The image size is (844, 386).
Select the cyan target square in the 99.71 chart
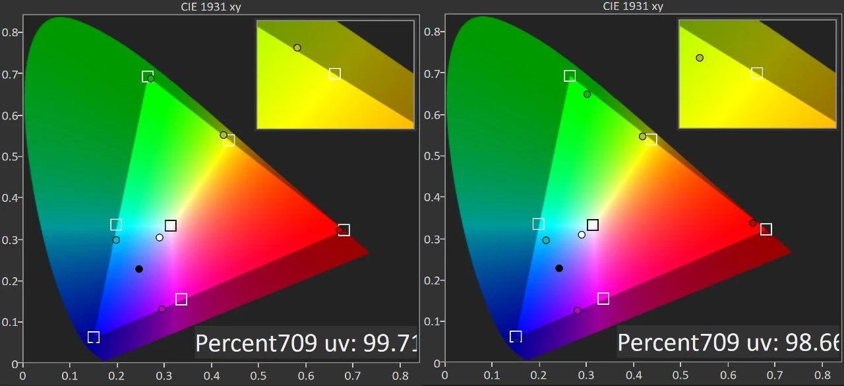[x=116, y=225]
